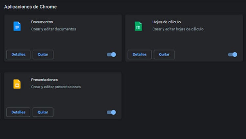This screenshot has height=139, width=246.
Task: Click 'Crear y editar presentaciones' description
Action: pos(56,87)
